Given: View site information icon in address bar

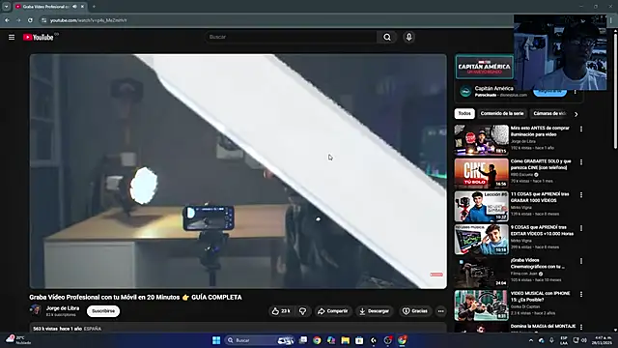Looking at the screenshot, I should 44,20.
